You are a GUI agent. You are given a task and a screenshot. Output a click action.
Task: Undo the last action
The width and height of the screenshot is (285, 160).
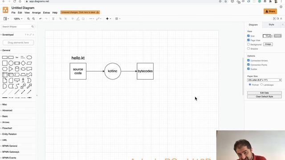[x=41, y=19]
